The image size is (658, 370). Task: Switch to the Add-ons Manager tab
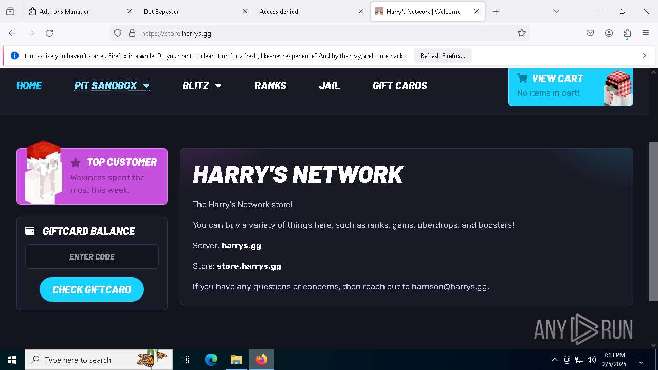[80, 11]
